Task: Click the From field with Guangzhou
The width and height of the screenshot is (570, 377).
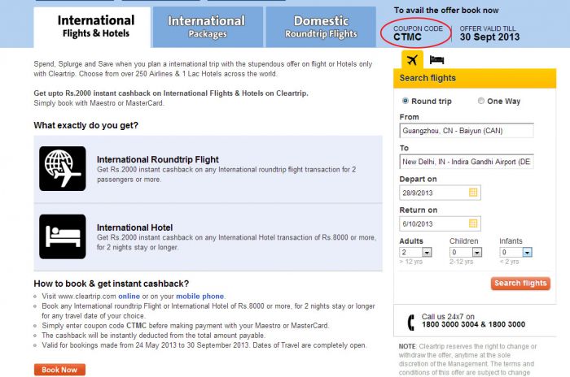Action: click(467, 131)
